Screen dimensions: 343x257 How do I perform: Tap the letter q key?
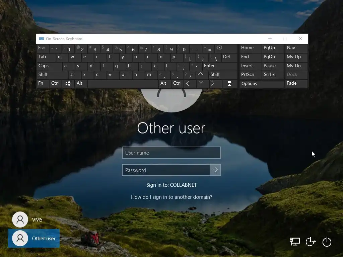coord(62,57)
